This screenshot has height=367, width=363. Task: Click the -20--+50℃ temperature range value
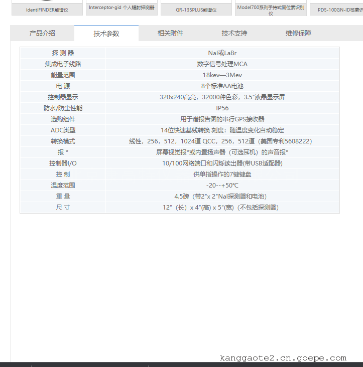click(222, 185)
